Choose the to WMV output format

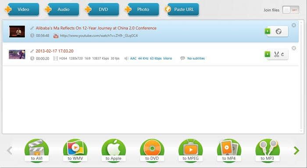tap(75, 150)
